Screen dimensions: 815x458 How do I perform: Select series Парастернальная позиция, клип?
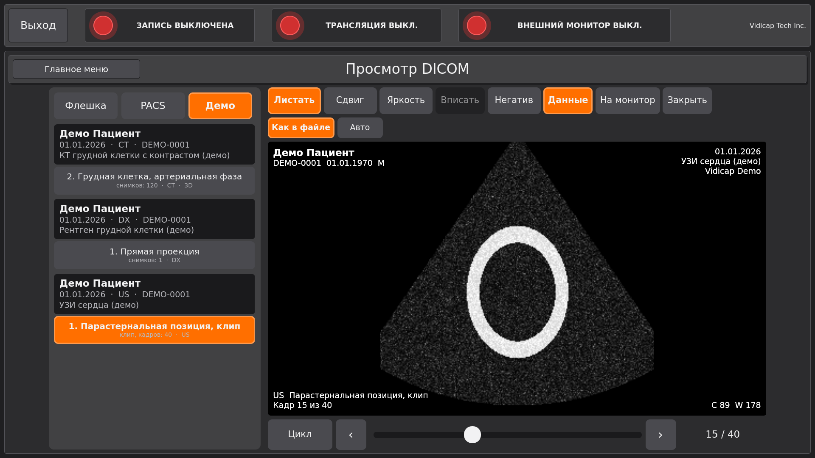pos(154,330)
